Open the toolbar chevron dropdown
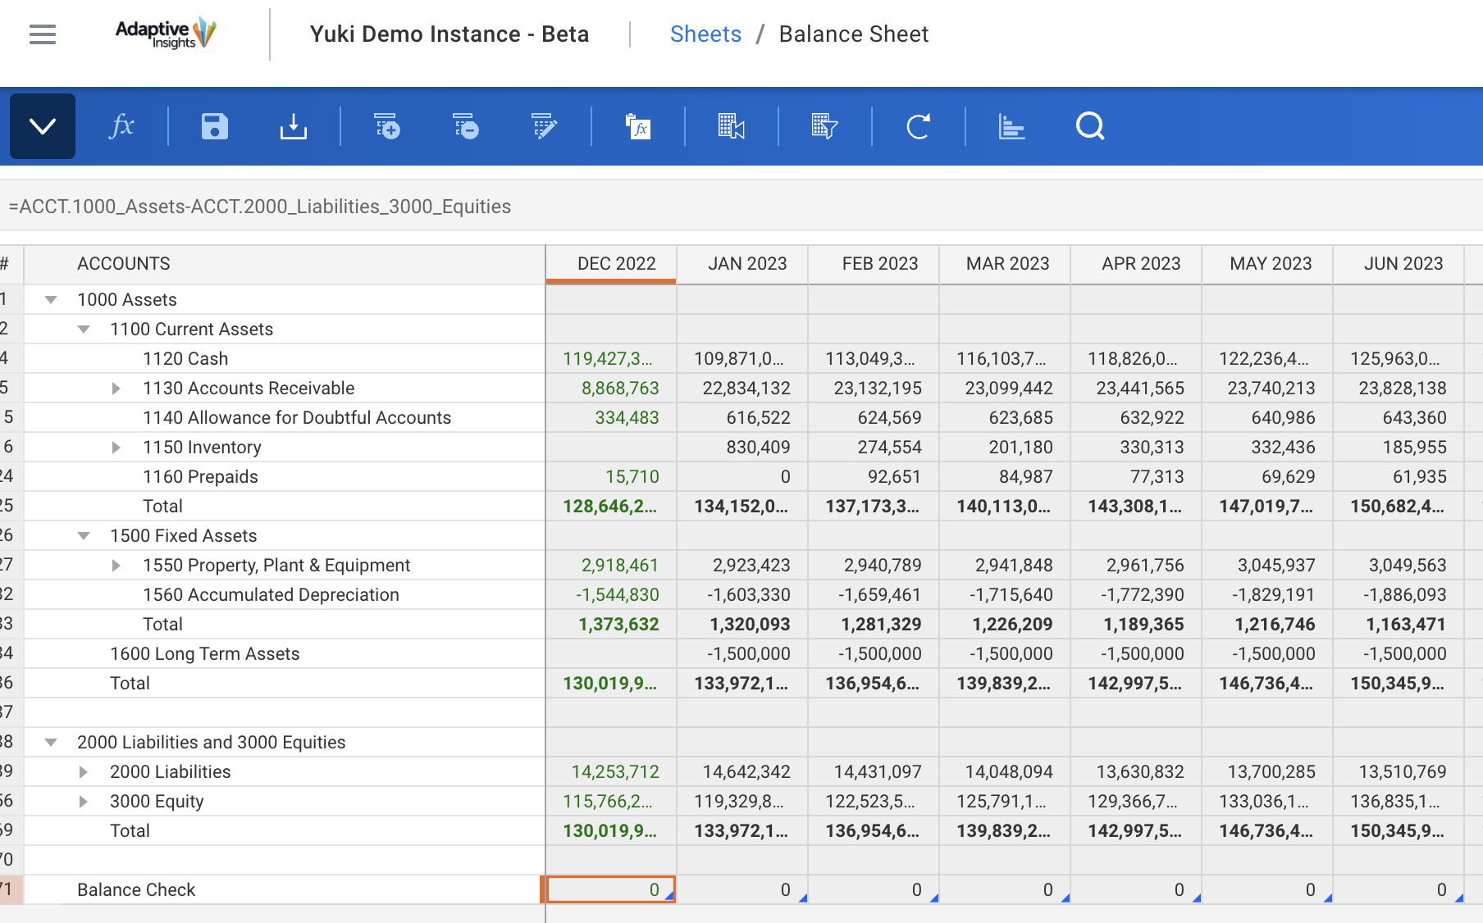The width and height of the screenshot is (1483, 923). (43, 127)
